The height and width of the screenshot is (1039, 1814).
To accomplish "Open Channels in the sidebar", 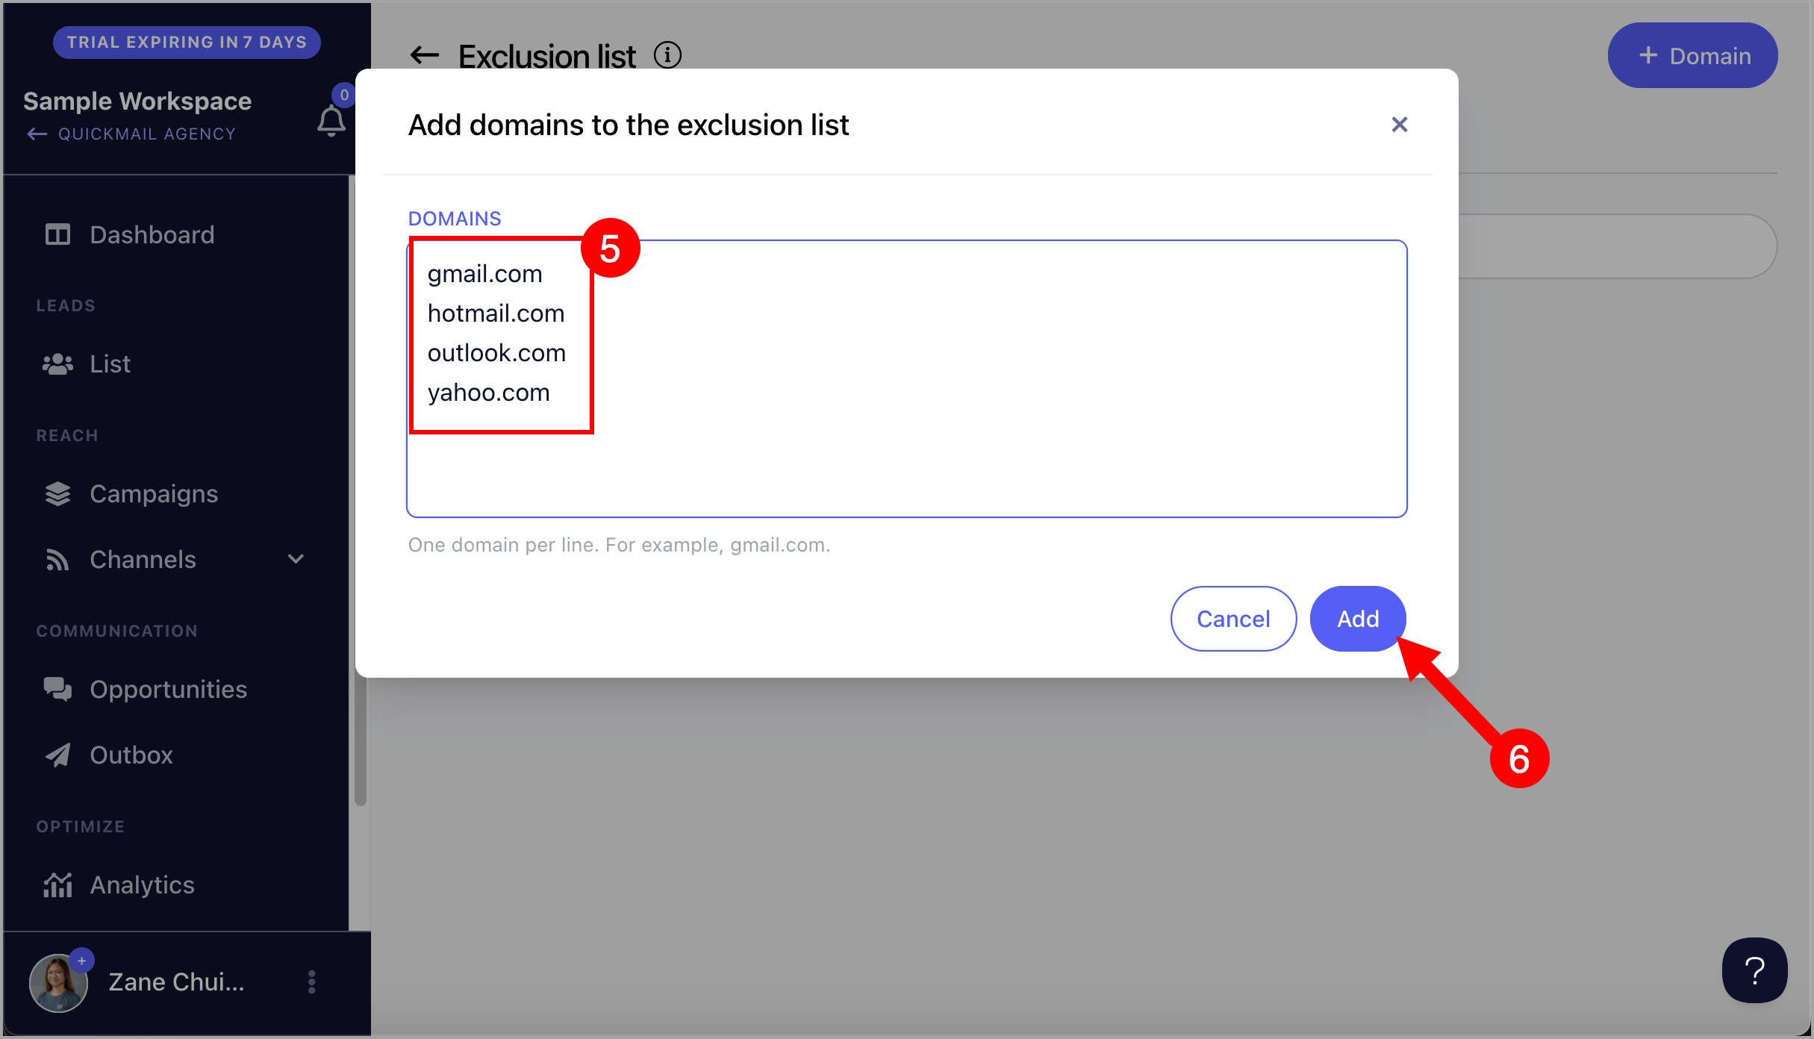I will pyautogui.click(x=143, y=560).
